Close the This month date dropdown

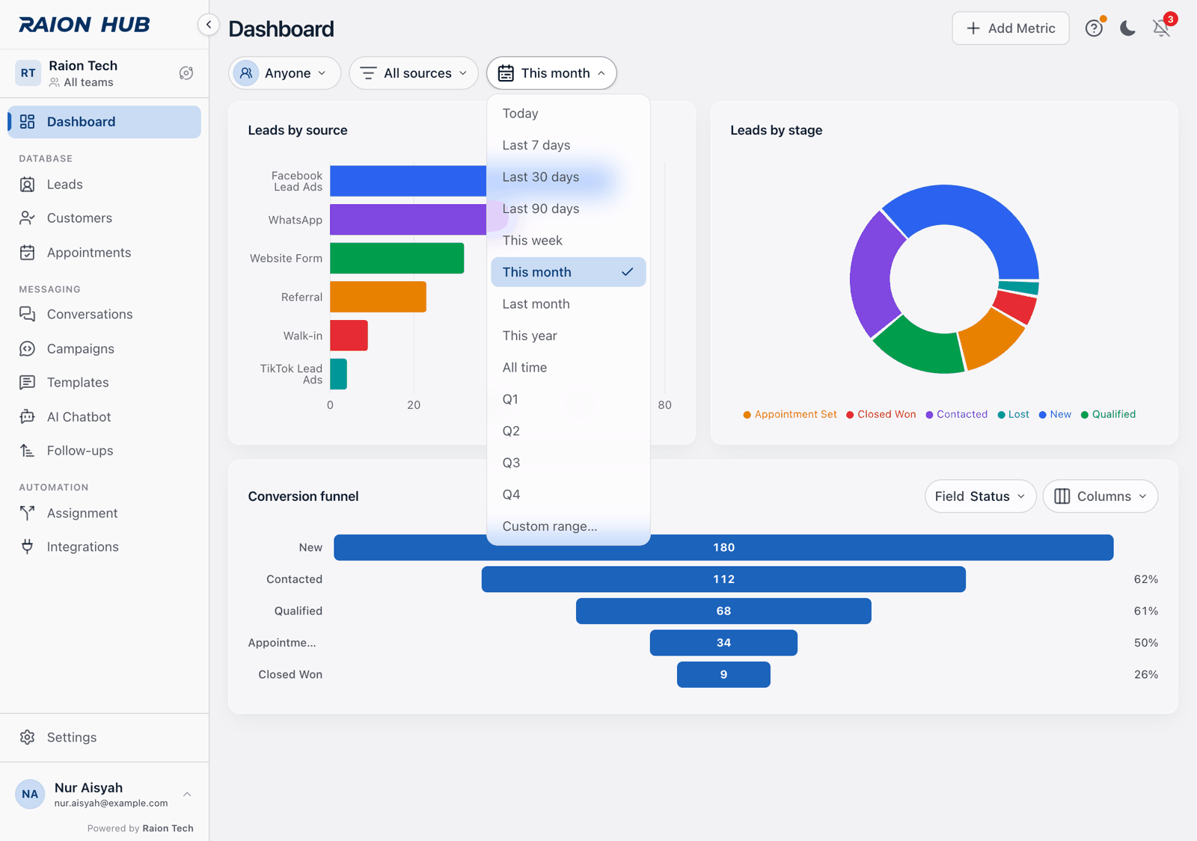tap(551, 73)
